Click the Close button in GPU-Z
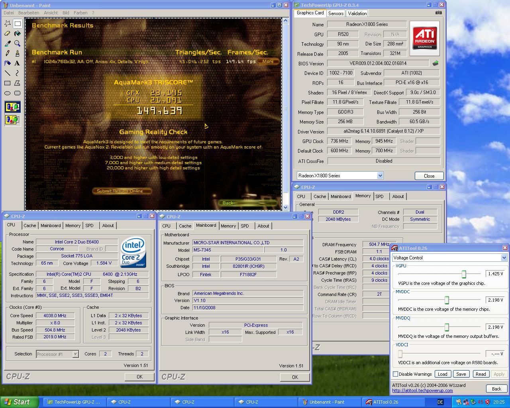Screen dimensions: 510x408 point(429,176)
